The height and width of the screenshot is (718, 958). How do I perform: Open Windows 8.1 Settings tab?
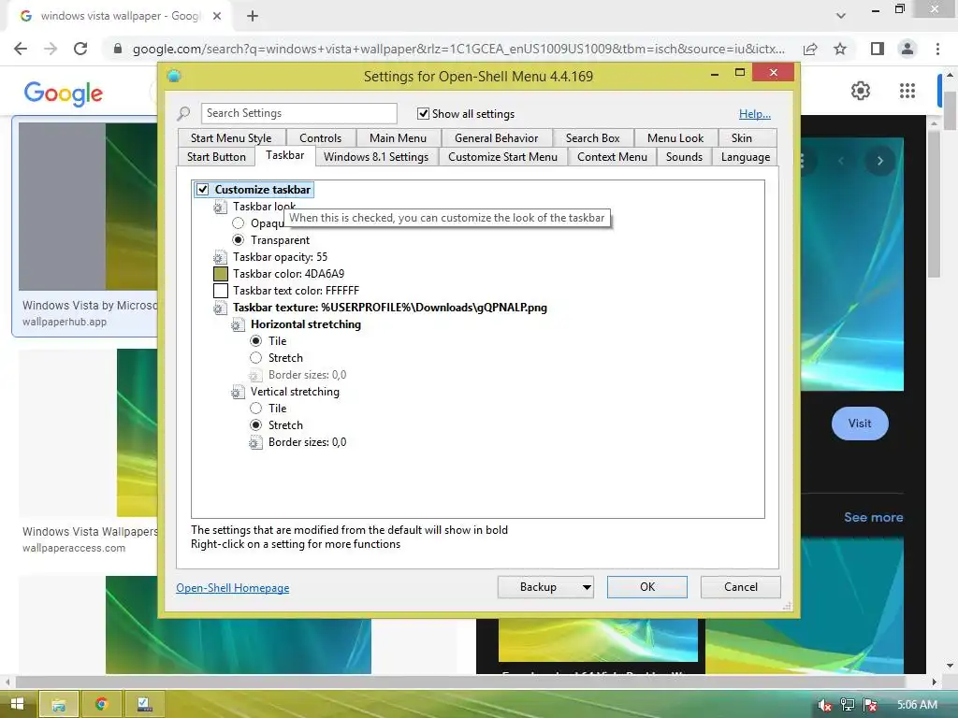tap(376, 157)
